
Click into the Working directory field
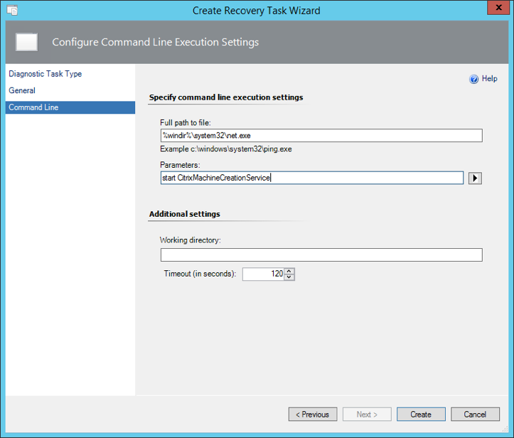point(321,255)
